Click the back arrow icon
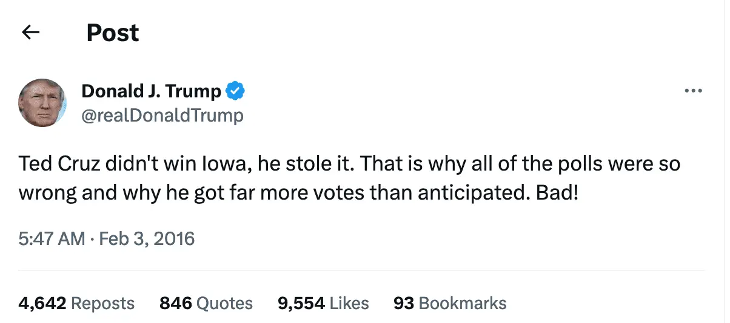 pos(30,33)
